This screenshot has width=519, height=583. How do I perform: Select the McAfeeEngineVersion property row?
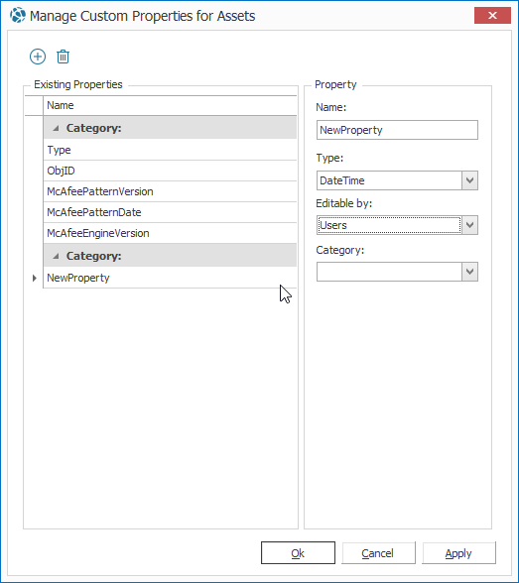[170, 233]
